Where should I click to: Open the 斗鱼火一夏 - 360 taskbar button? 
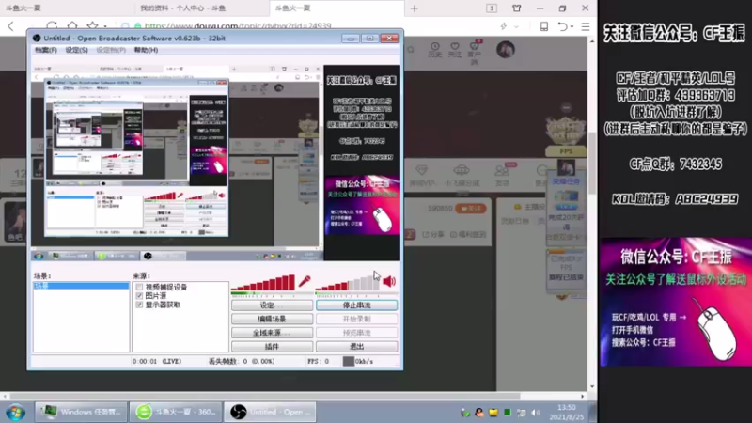coord(176,412)
